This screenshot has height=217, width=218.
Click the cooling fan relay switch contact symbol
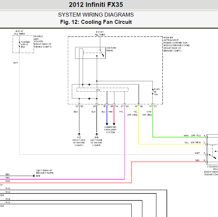coord(212,156)
